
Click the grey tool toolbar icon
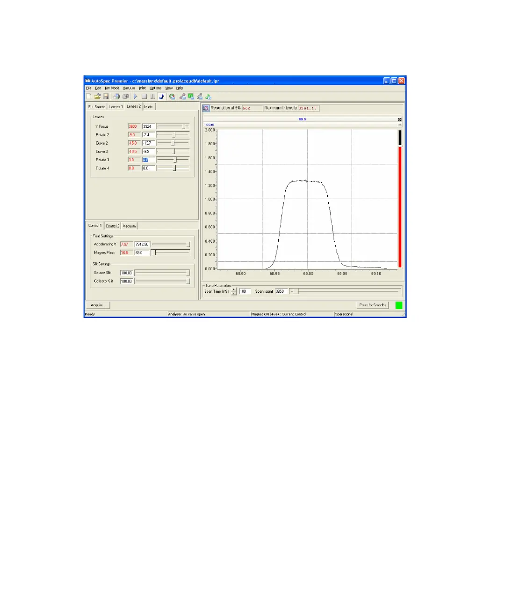(x=200, y=96)
